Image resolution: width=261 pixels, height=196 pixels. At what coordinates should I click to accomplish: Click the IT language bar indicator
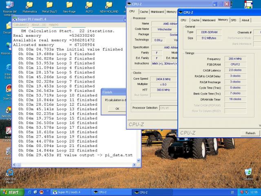232,192
